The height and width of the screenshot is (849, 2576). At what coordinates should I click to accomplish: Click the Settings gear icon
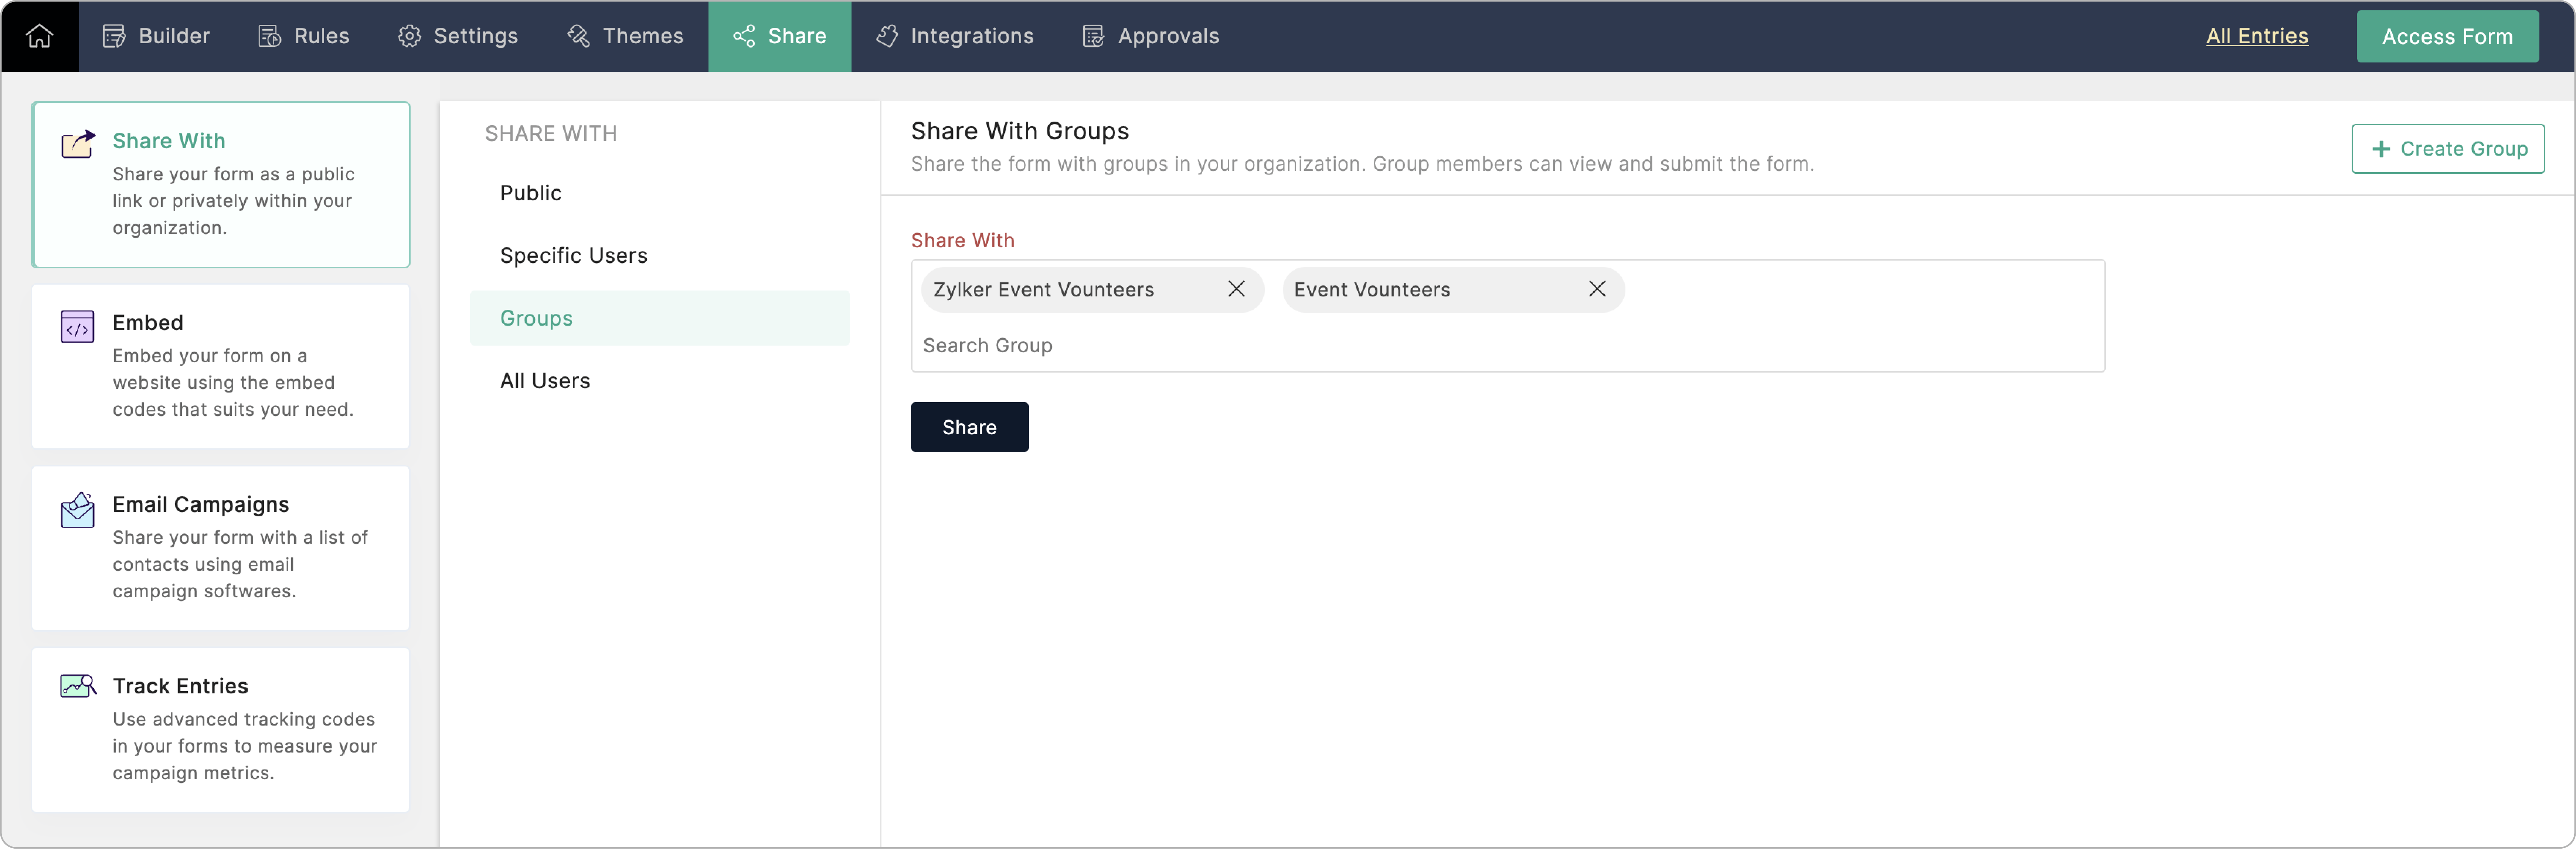pos(409,36)
